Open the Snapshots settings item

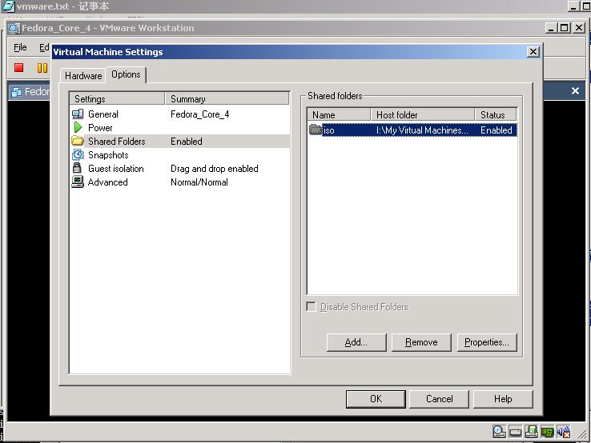[108, 154]
